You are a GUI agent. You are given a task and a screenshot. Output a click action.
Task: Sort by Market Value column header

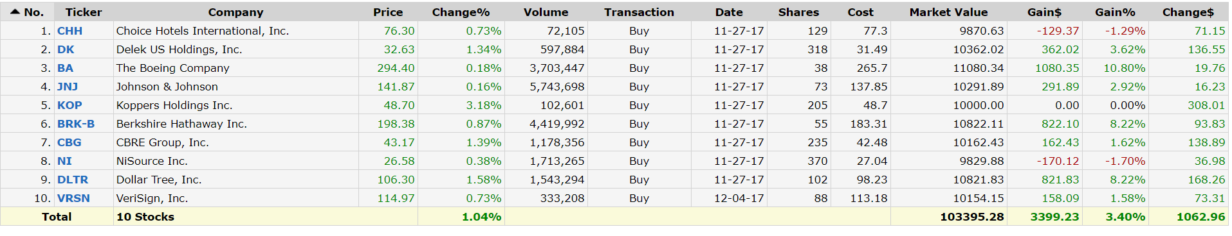tap(948, 12)
